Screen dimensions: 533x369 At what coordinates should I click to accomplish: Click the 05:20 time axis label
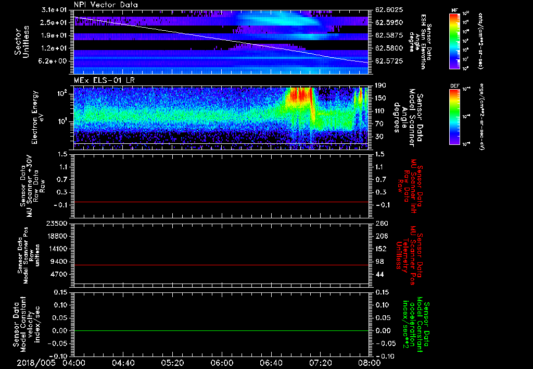point(174,363)
